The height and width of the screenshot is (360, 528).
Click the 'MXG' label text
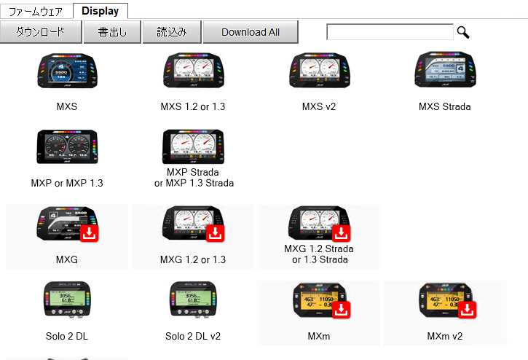pos(67,259)
